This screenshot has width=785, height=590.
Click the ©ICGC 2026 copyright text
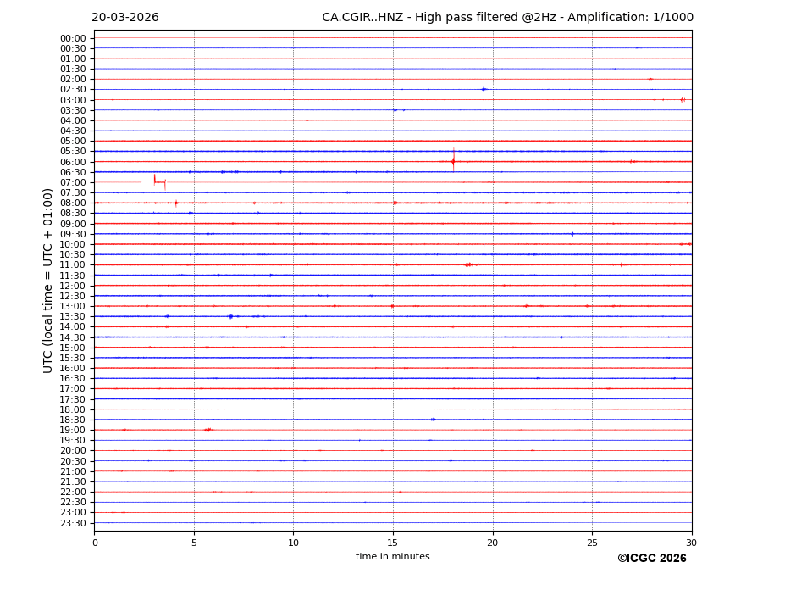click(x=651, y=559)
